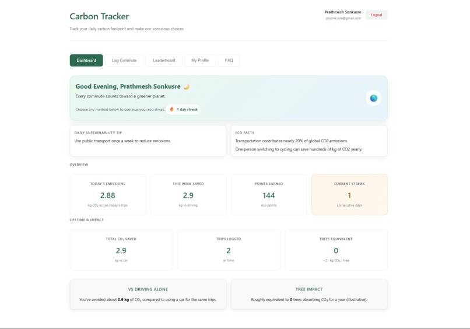Viewport: 470px width, 329px height.
Task: Click the tagline under Carbon Tracker
Action: (x=127, y=29)
